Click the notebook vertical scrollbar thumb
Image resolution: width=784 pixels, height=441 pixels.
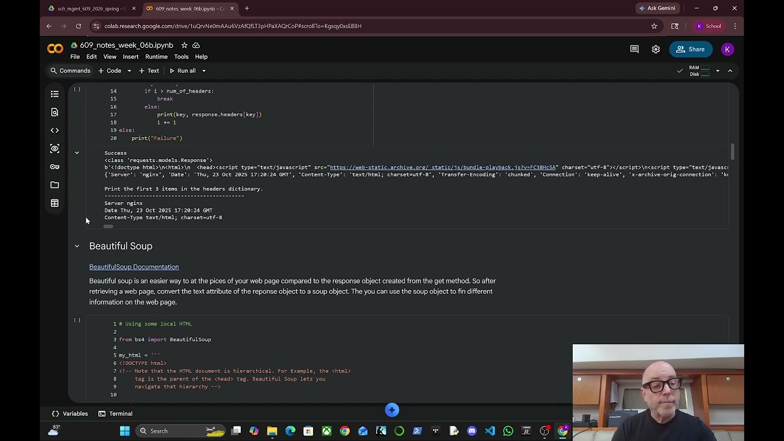coord(733,151)
